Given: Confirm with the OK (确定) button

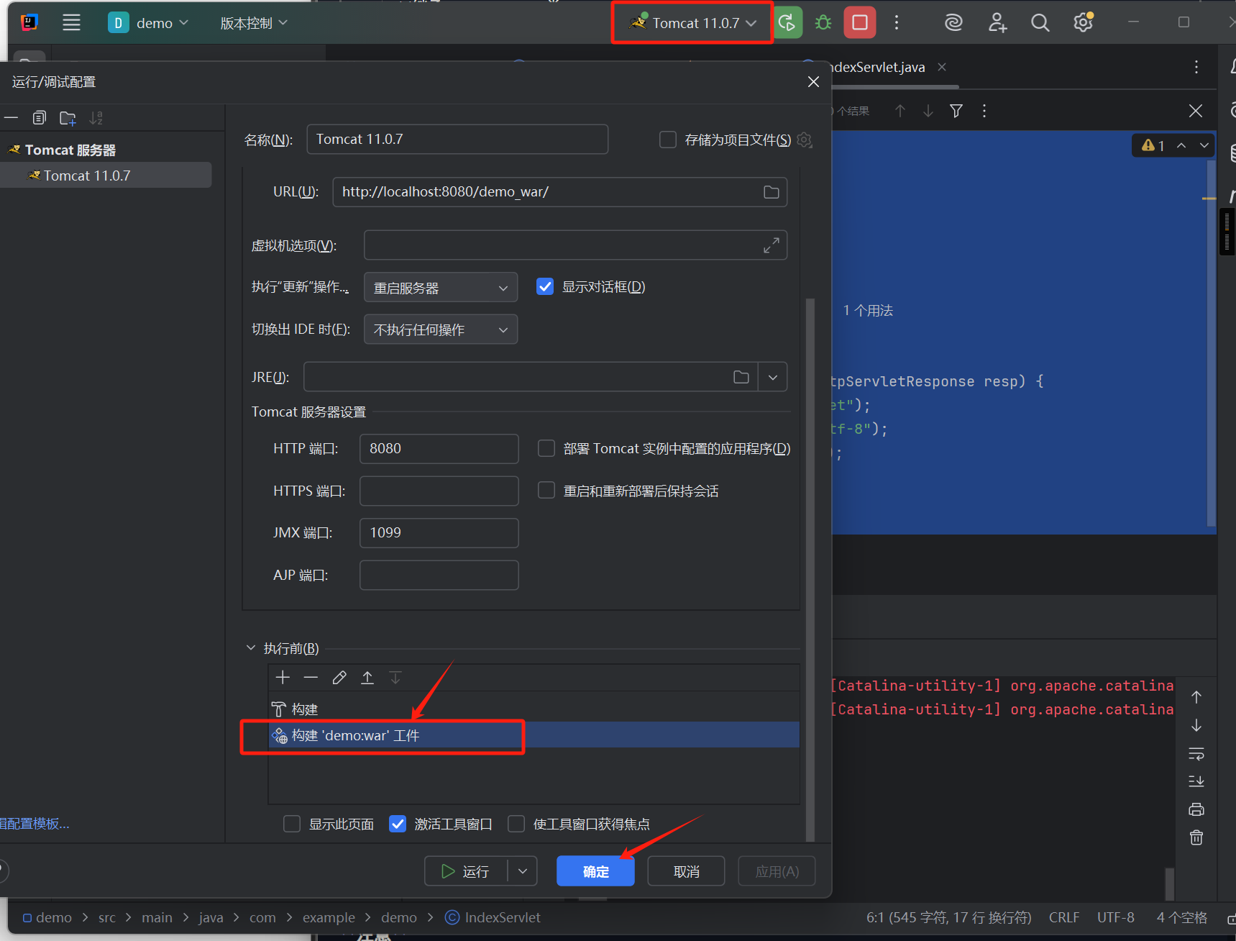Looking at the screenshot, I should (595, 871).
